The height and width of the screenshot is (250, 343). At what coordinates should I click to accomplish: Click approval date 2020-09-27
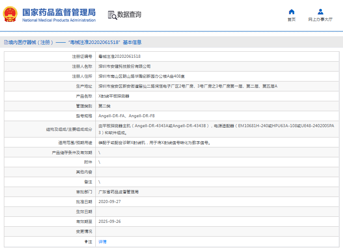pos(109,202)
